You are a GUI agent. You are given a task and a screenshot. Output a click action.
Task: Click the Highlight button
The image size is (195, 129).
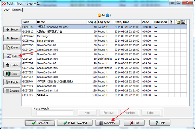130,113
